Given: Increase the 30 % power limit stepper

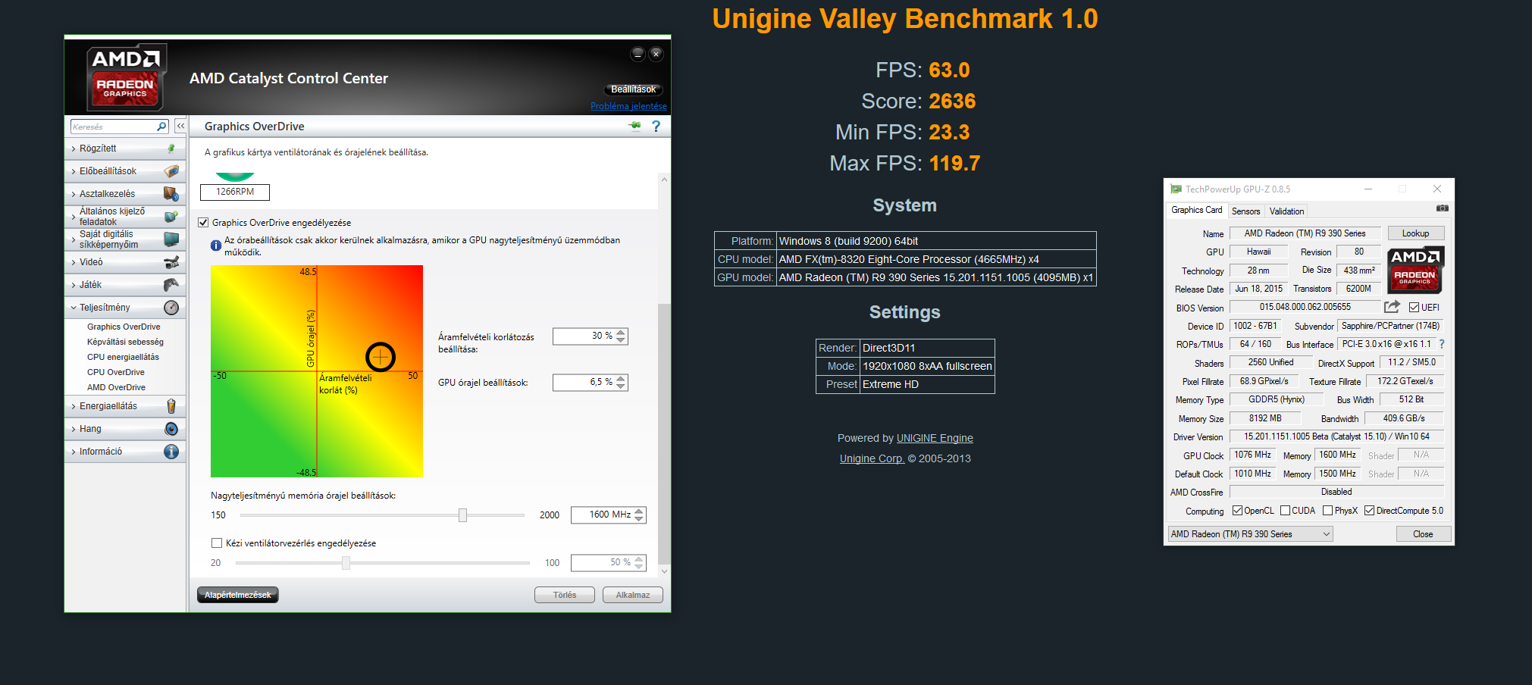Looking at the screenshot, I should point(621,333).
